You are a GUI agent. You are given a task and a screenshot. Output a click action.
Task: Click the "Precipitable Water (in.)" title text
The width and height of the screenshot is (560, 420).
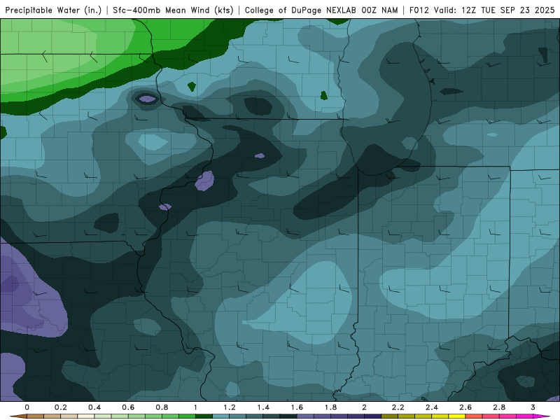(x=54, y=10)
